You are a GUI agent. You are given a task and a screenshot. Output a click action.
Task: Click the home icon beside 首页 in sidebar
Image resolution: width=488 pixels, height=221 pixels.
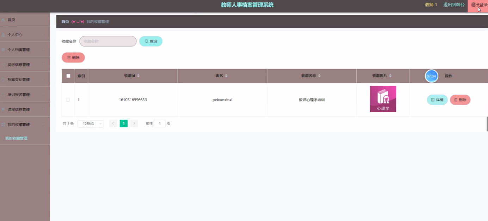tap(4, 20)
